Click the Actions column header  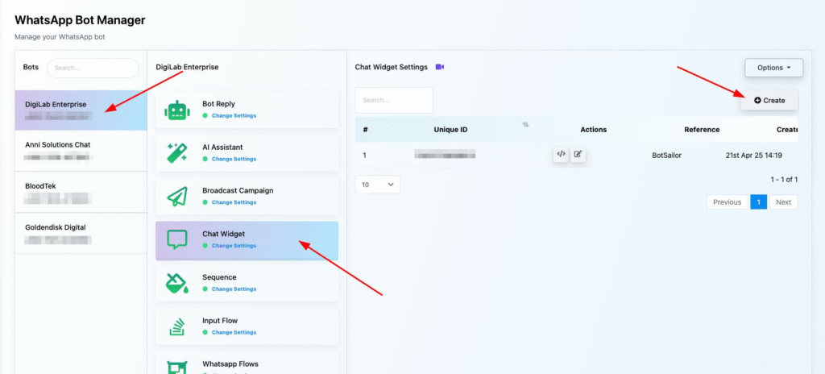point(594,130)
